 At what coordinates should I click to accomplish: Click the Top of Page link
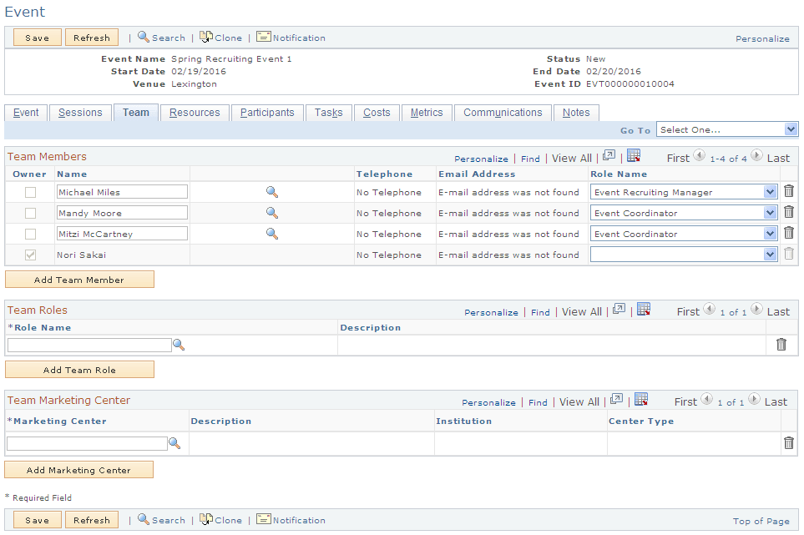click(761, 521)
